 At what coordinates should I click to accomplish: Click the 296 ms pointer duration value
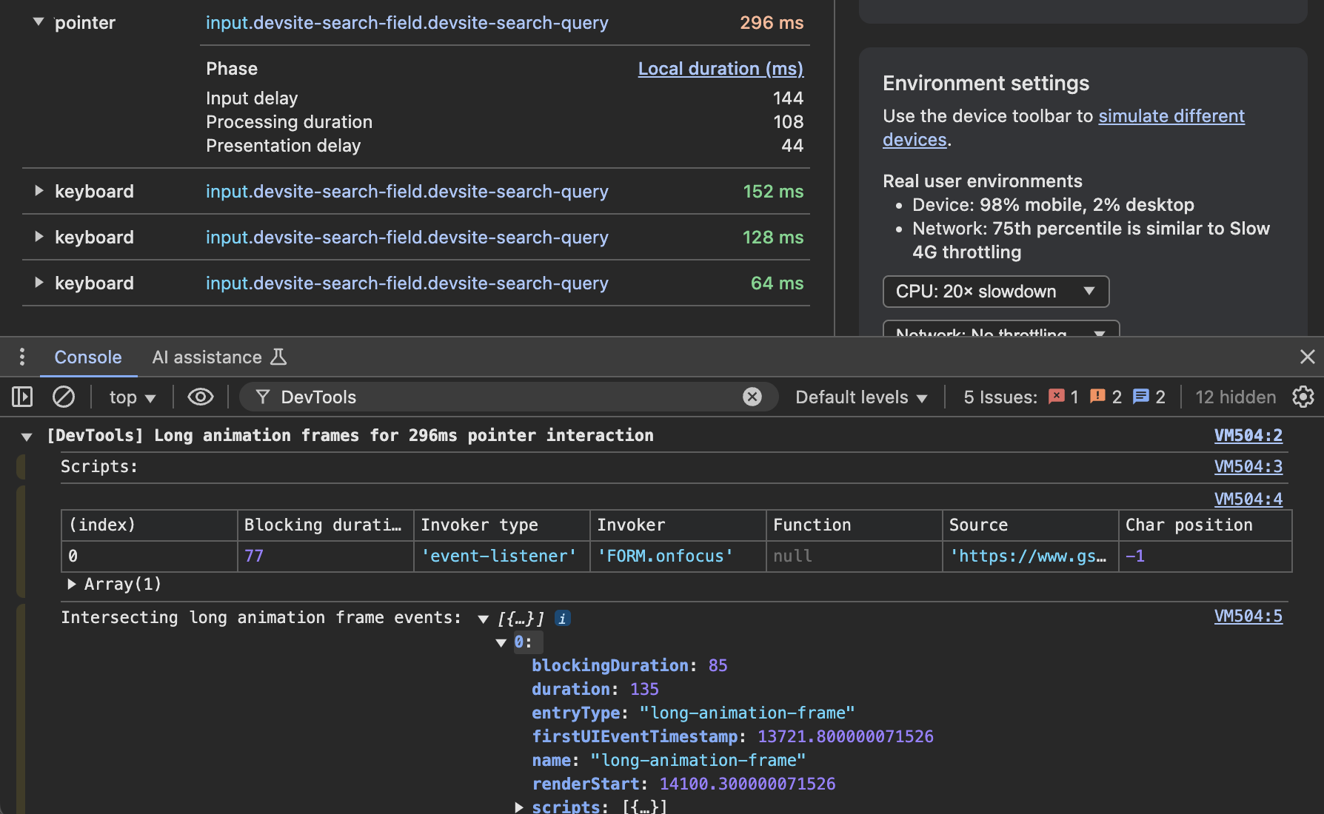(772, 23)
